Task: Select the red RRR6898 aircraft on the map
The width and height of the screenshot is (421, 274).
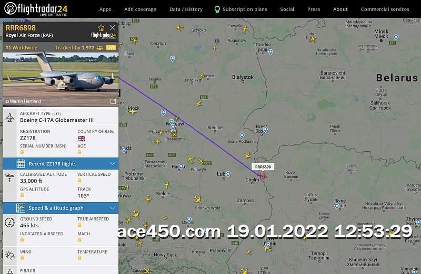Action: pos(263,176)
